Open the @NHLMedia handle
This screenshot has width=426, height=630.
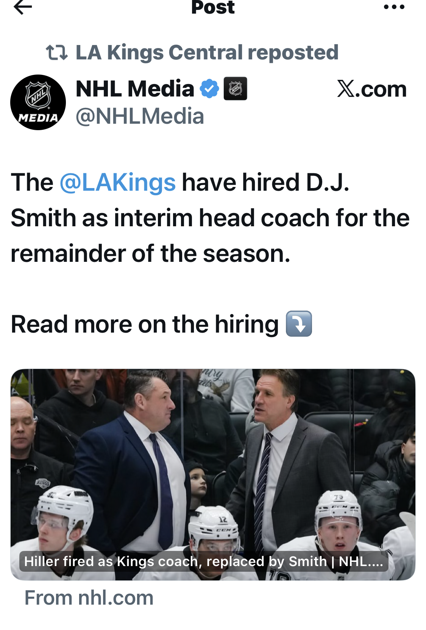click(x=140, y=116)
